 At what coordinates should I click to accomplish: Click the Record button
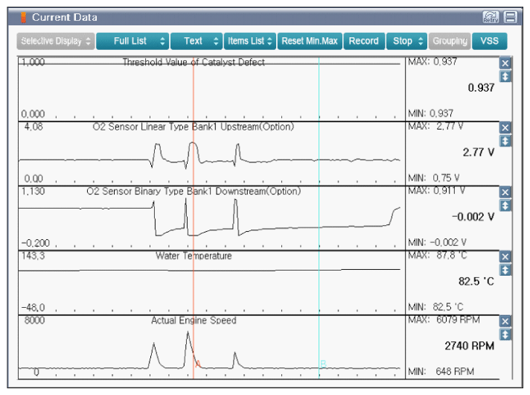(364, 41)
